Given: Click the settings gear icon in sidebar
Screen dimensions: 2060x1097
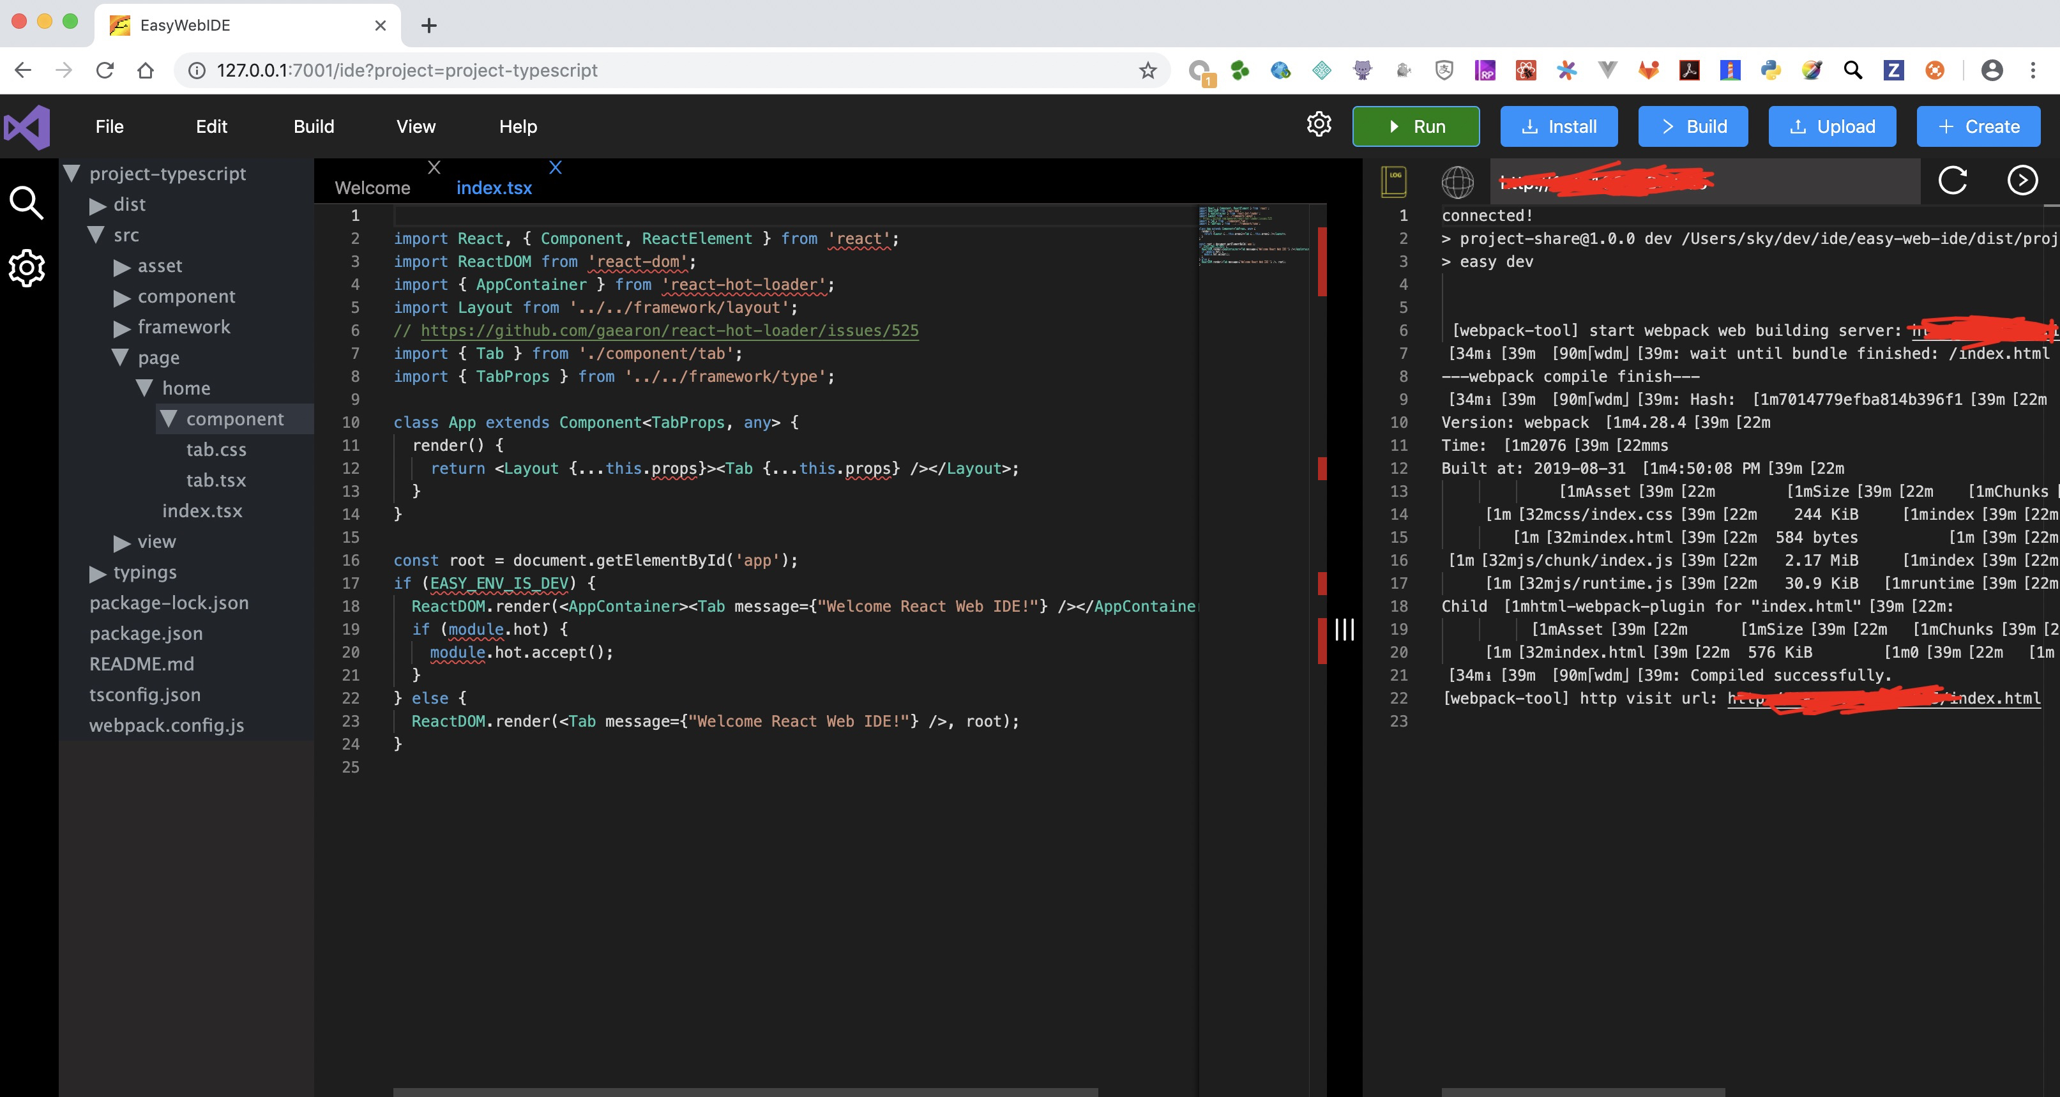Looking at the screenshot, I should tap(29, 267).
